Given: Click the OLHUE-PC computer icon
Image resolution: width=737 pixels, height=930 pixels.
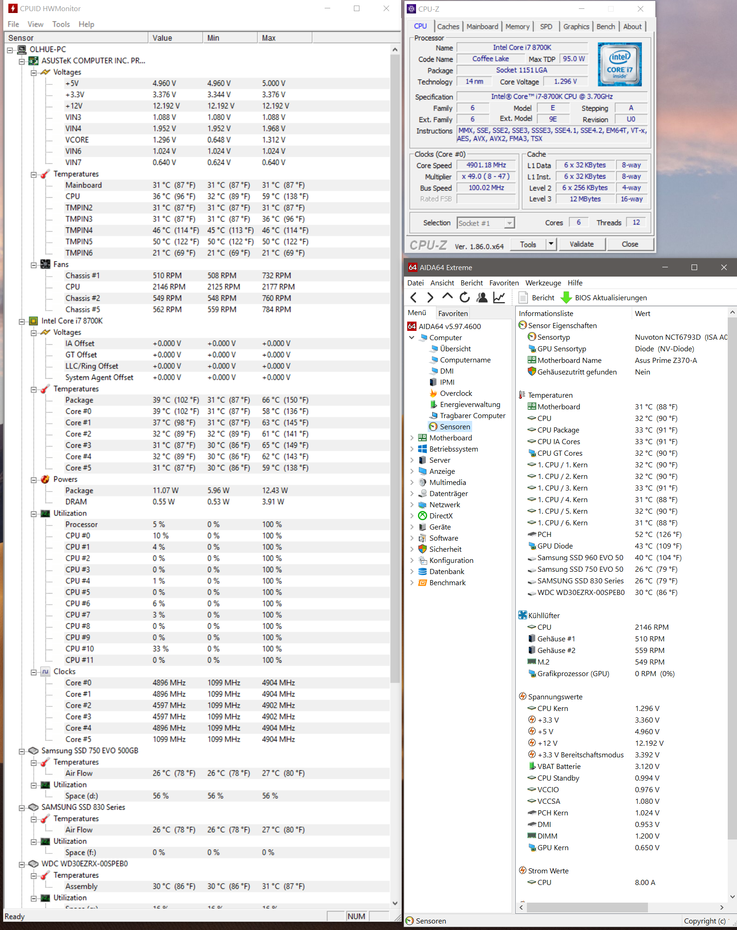Looking at the screenshot, I should click(x=21, y=49).
